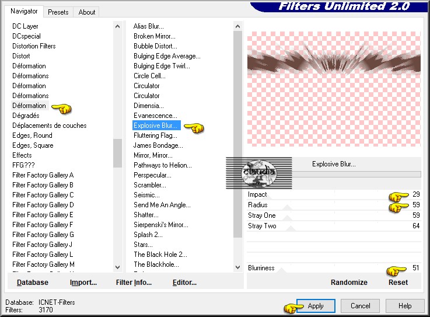The height and width of the screenshot is (317, 430).
Task: Choose The Black Hole 2... filter
Action: 160,255
